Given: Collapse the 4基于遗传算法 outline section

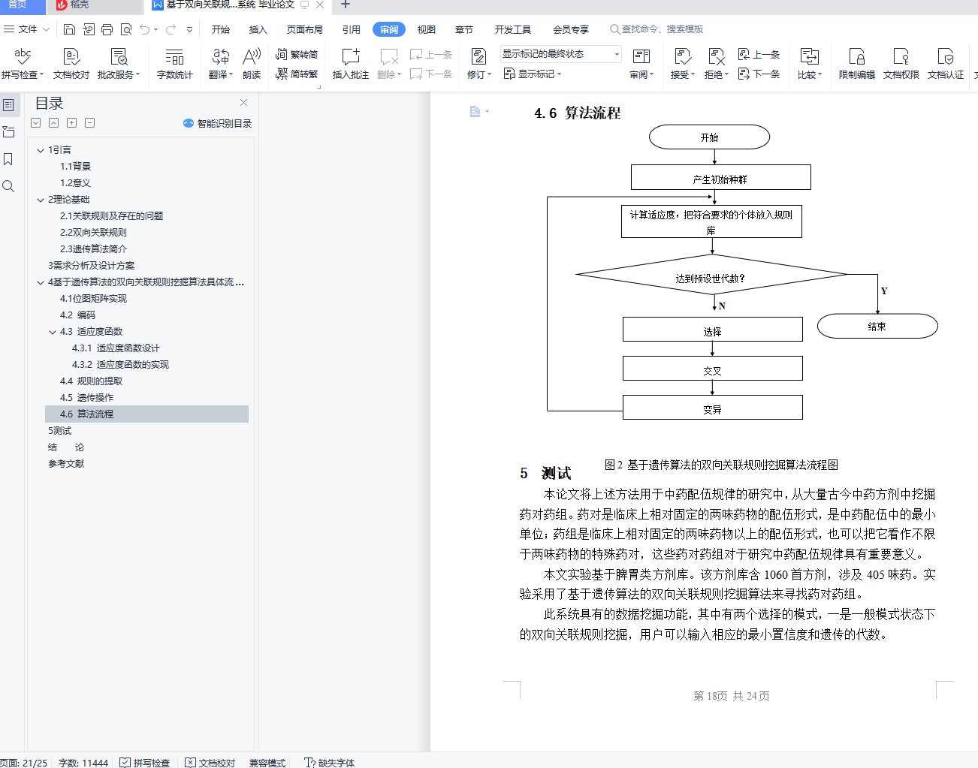Looking at the screenshot, I should coord(41,282).
